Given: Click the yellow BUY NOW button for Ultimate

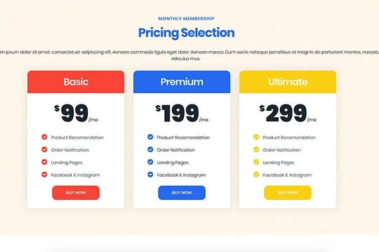Looking at the screenshot, I should (x=287, y=193).
